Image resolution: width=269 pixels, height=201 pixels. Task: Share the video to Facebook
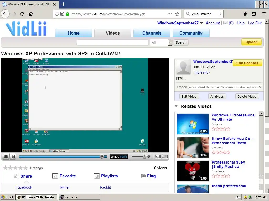pyautogui.click(x=24, y=187)
